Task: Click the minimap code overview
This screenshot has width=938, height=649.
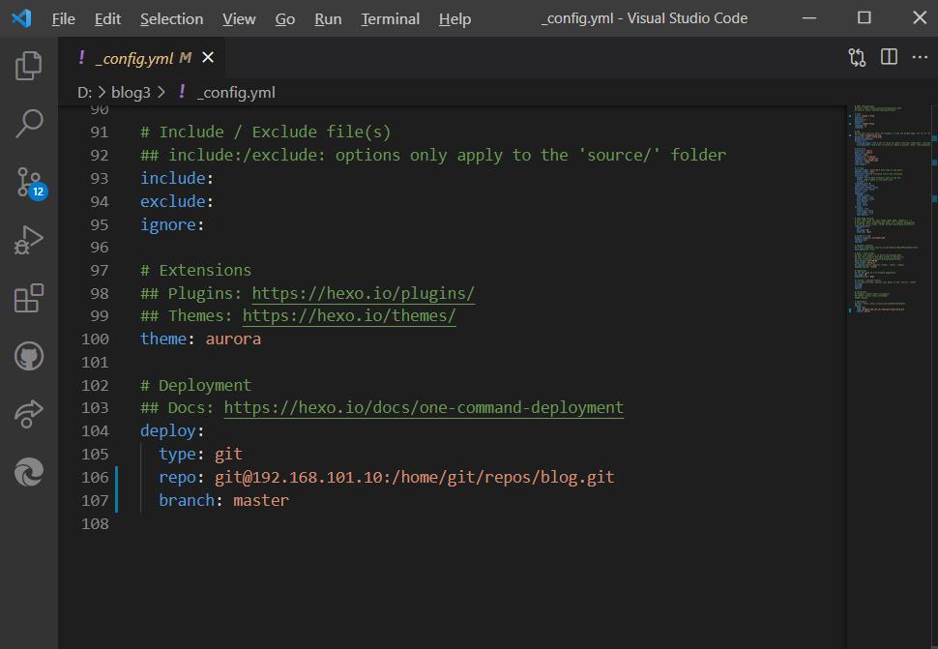Action: coord(890,209)
